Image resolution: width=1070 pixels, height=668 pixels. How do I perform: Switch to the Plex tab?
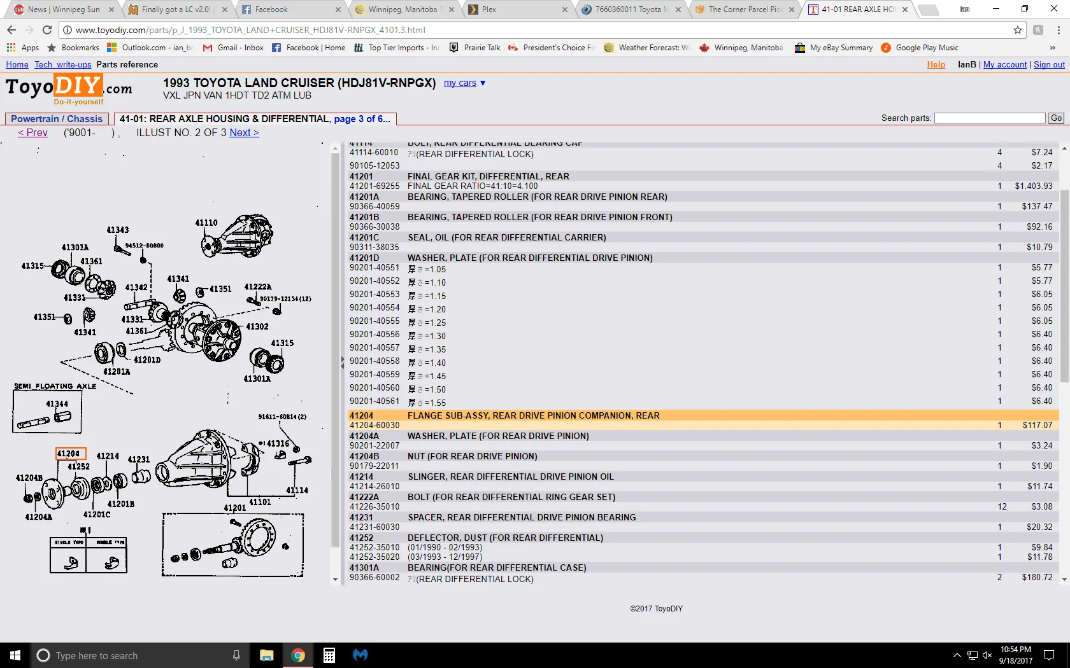[x=517, y=10]
